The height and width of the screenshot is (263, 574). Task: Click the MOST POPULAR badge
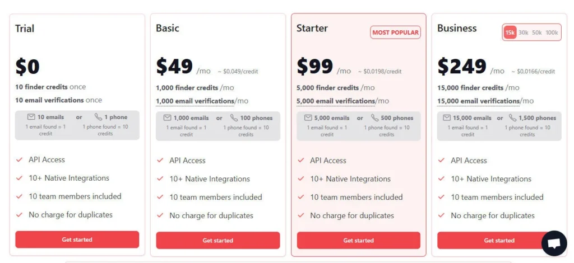(395, 32)
